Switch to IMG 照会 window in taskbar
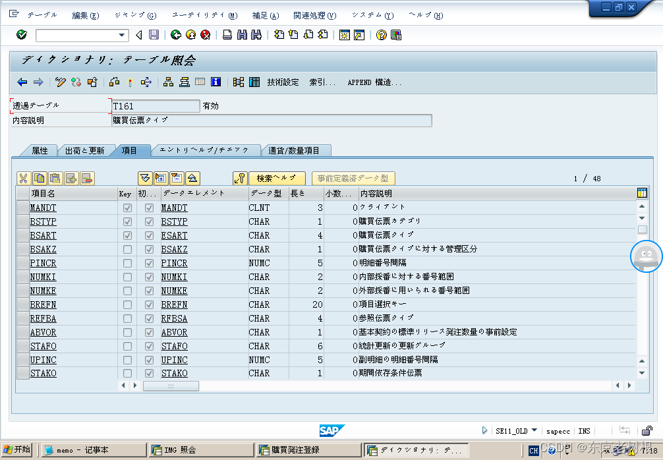The width and height of the screenshot is (663, 460). click(x=202, y=450)
